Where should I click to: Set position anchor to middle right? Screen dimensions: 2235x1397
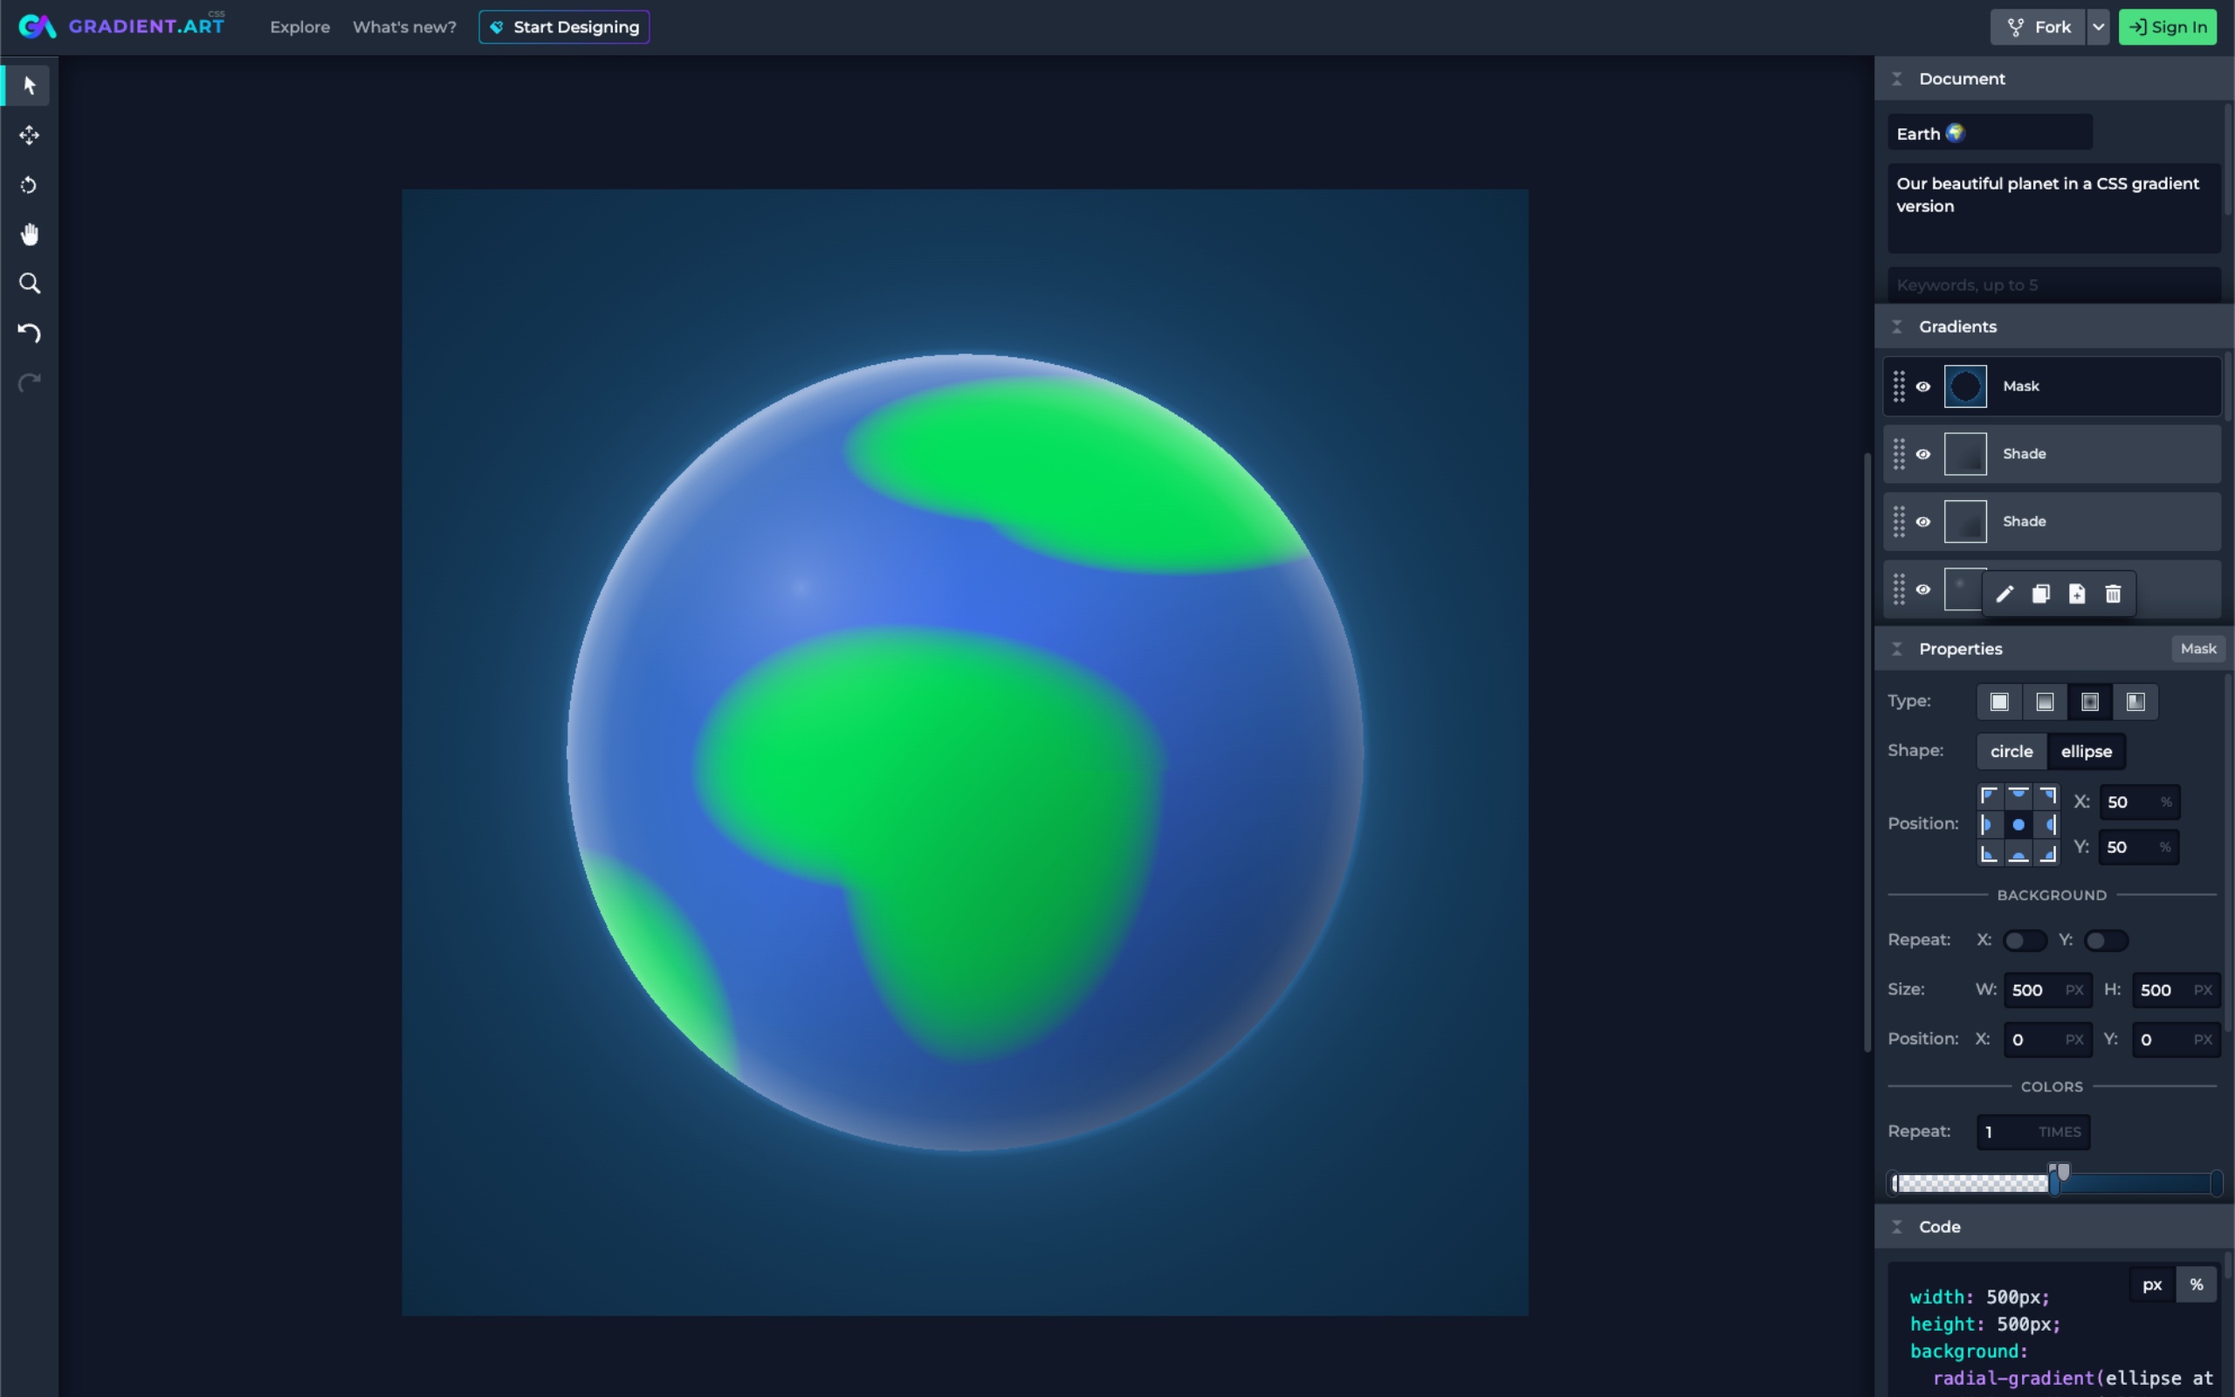[2047, 824]
